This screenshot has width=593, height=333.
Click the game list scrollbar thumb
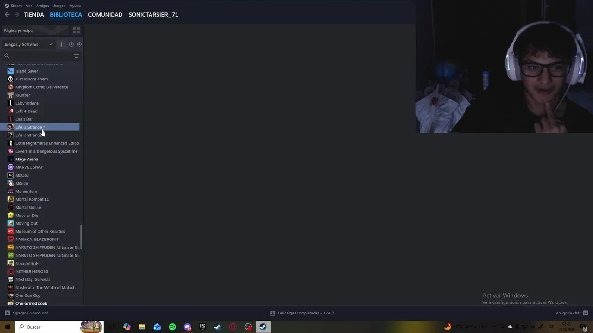[x=82, y=237]
